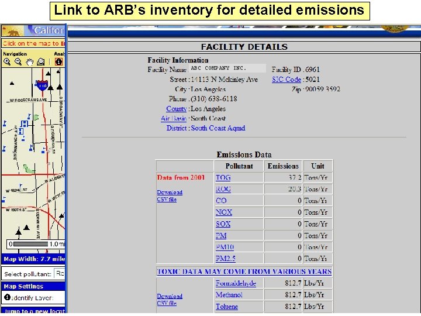Click the Pollutant column header
This screenshot has width=421, height=316.
[x=239, y=166]
